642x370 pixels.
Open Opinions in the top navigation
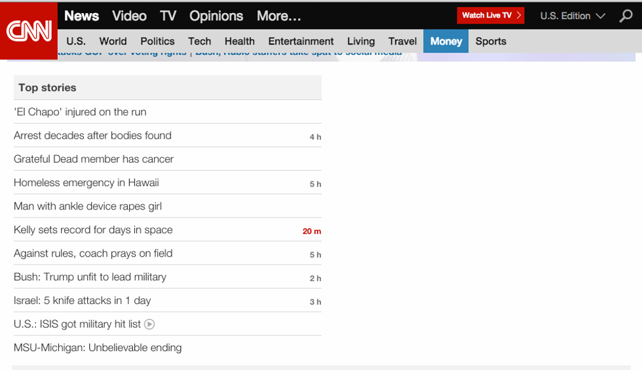coord(216,16)
